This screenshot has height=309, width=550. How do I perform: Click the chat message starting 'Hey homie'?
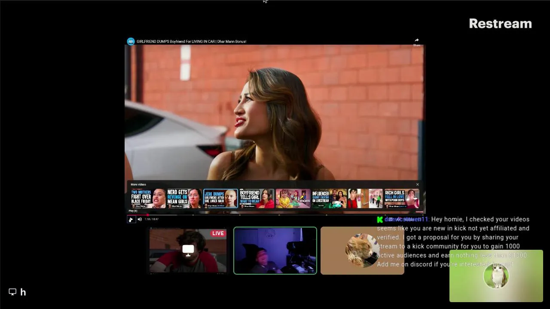tap(453, 242)
